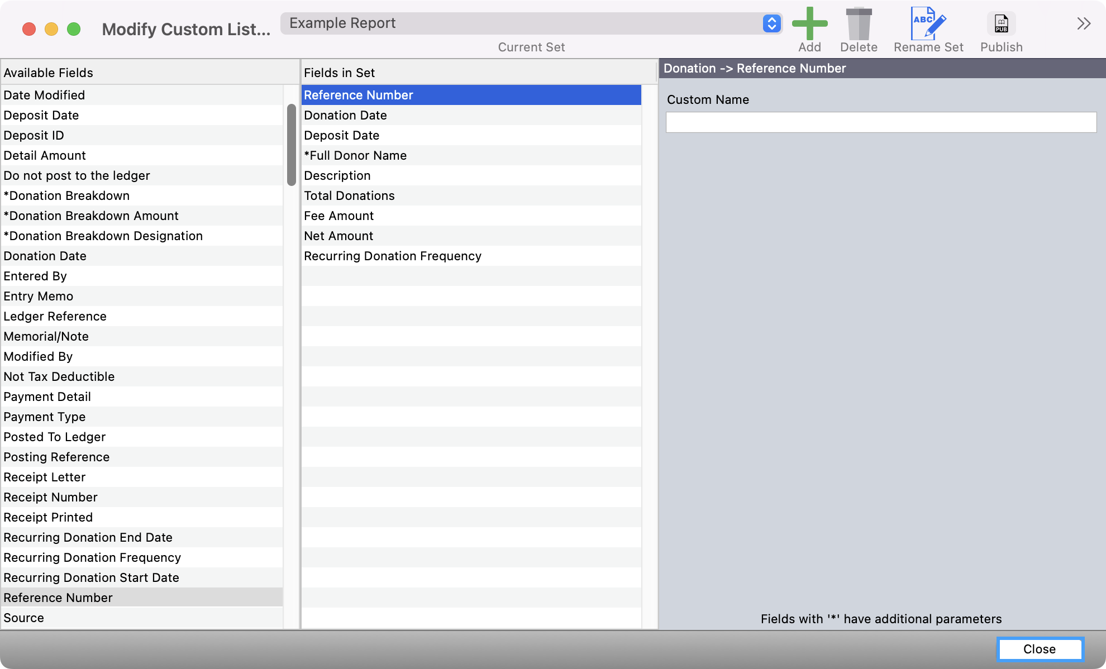This screenshot has width=1106, height=669.
Task: Click the Close button
Action: pos(1040,649)
